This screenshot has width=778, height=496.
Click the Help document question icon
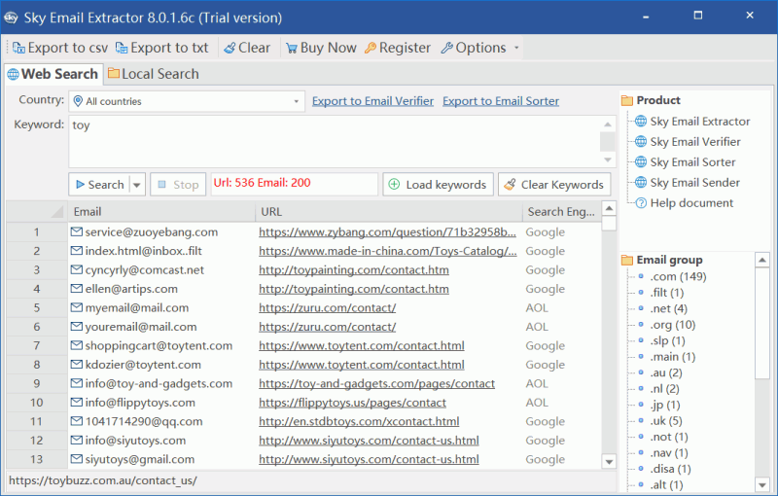click(x=641, y=203)
